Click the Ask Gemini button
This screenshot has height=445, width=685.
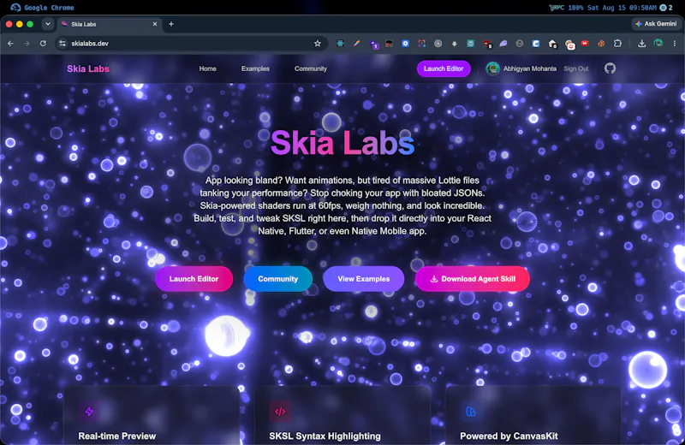point(656,24)
